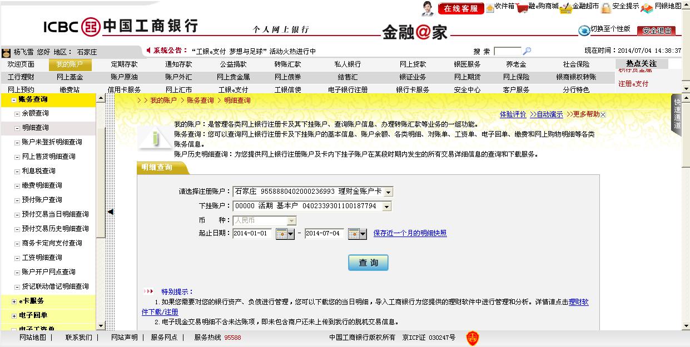Collapse the left sidebar with the arrow
Image resolution: width=690 pixels, height=347 pixels.
(x=110, y=212)
